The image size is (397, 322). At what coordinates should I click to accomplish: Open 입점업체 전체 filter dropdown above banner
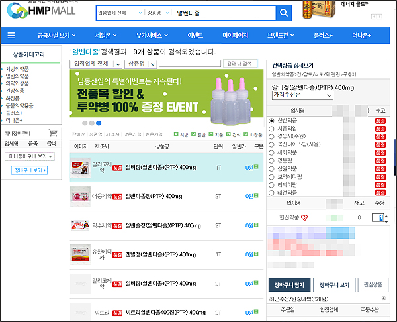coord(96,64)
